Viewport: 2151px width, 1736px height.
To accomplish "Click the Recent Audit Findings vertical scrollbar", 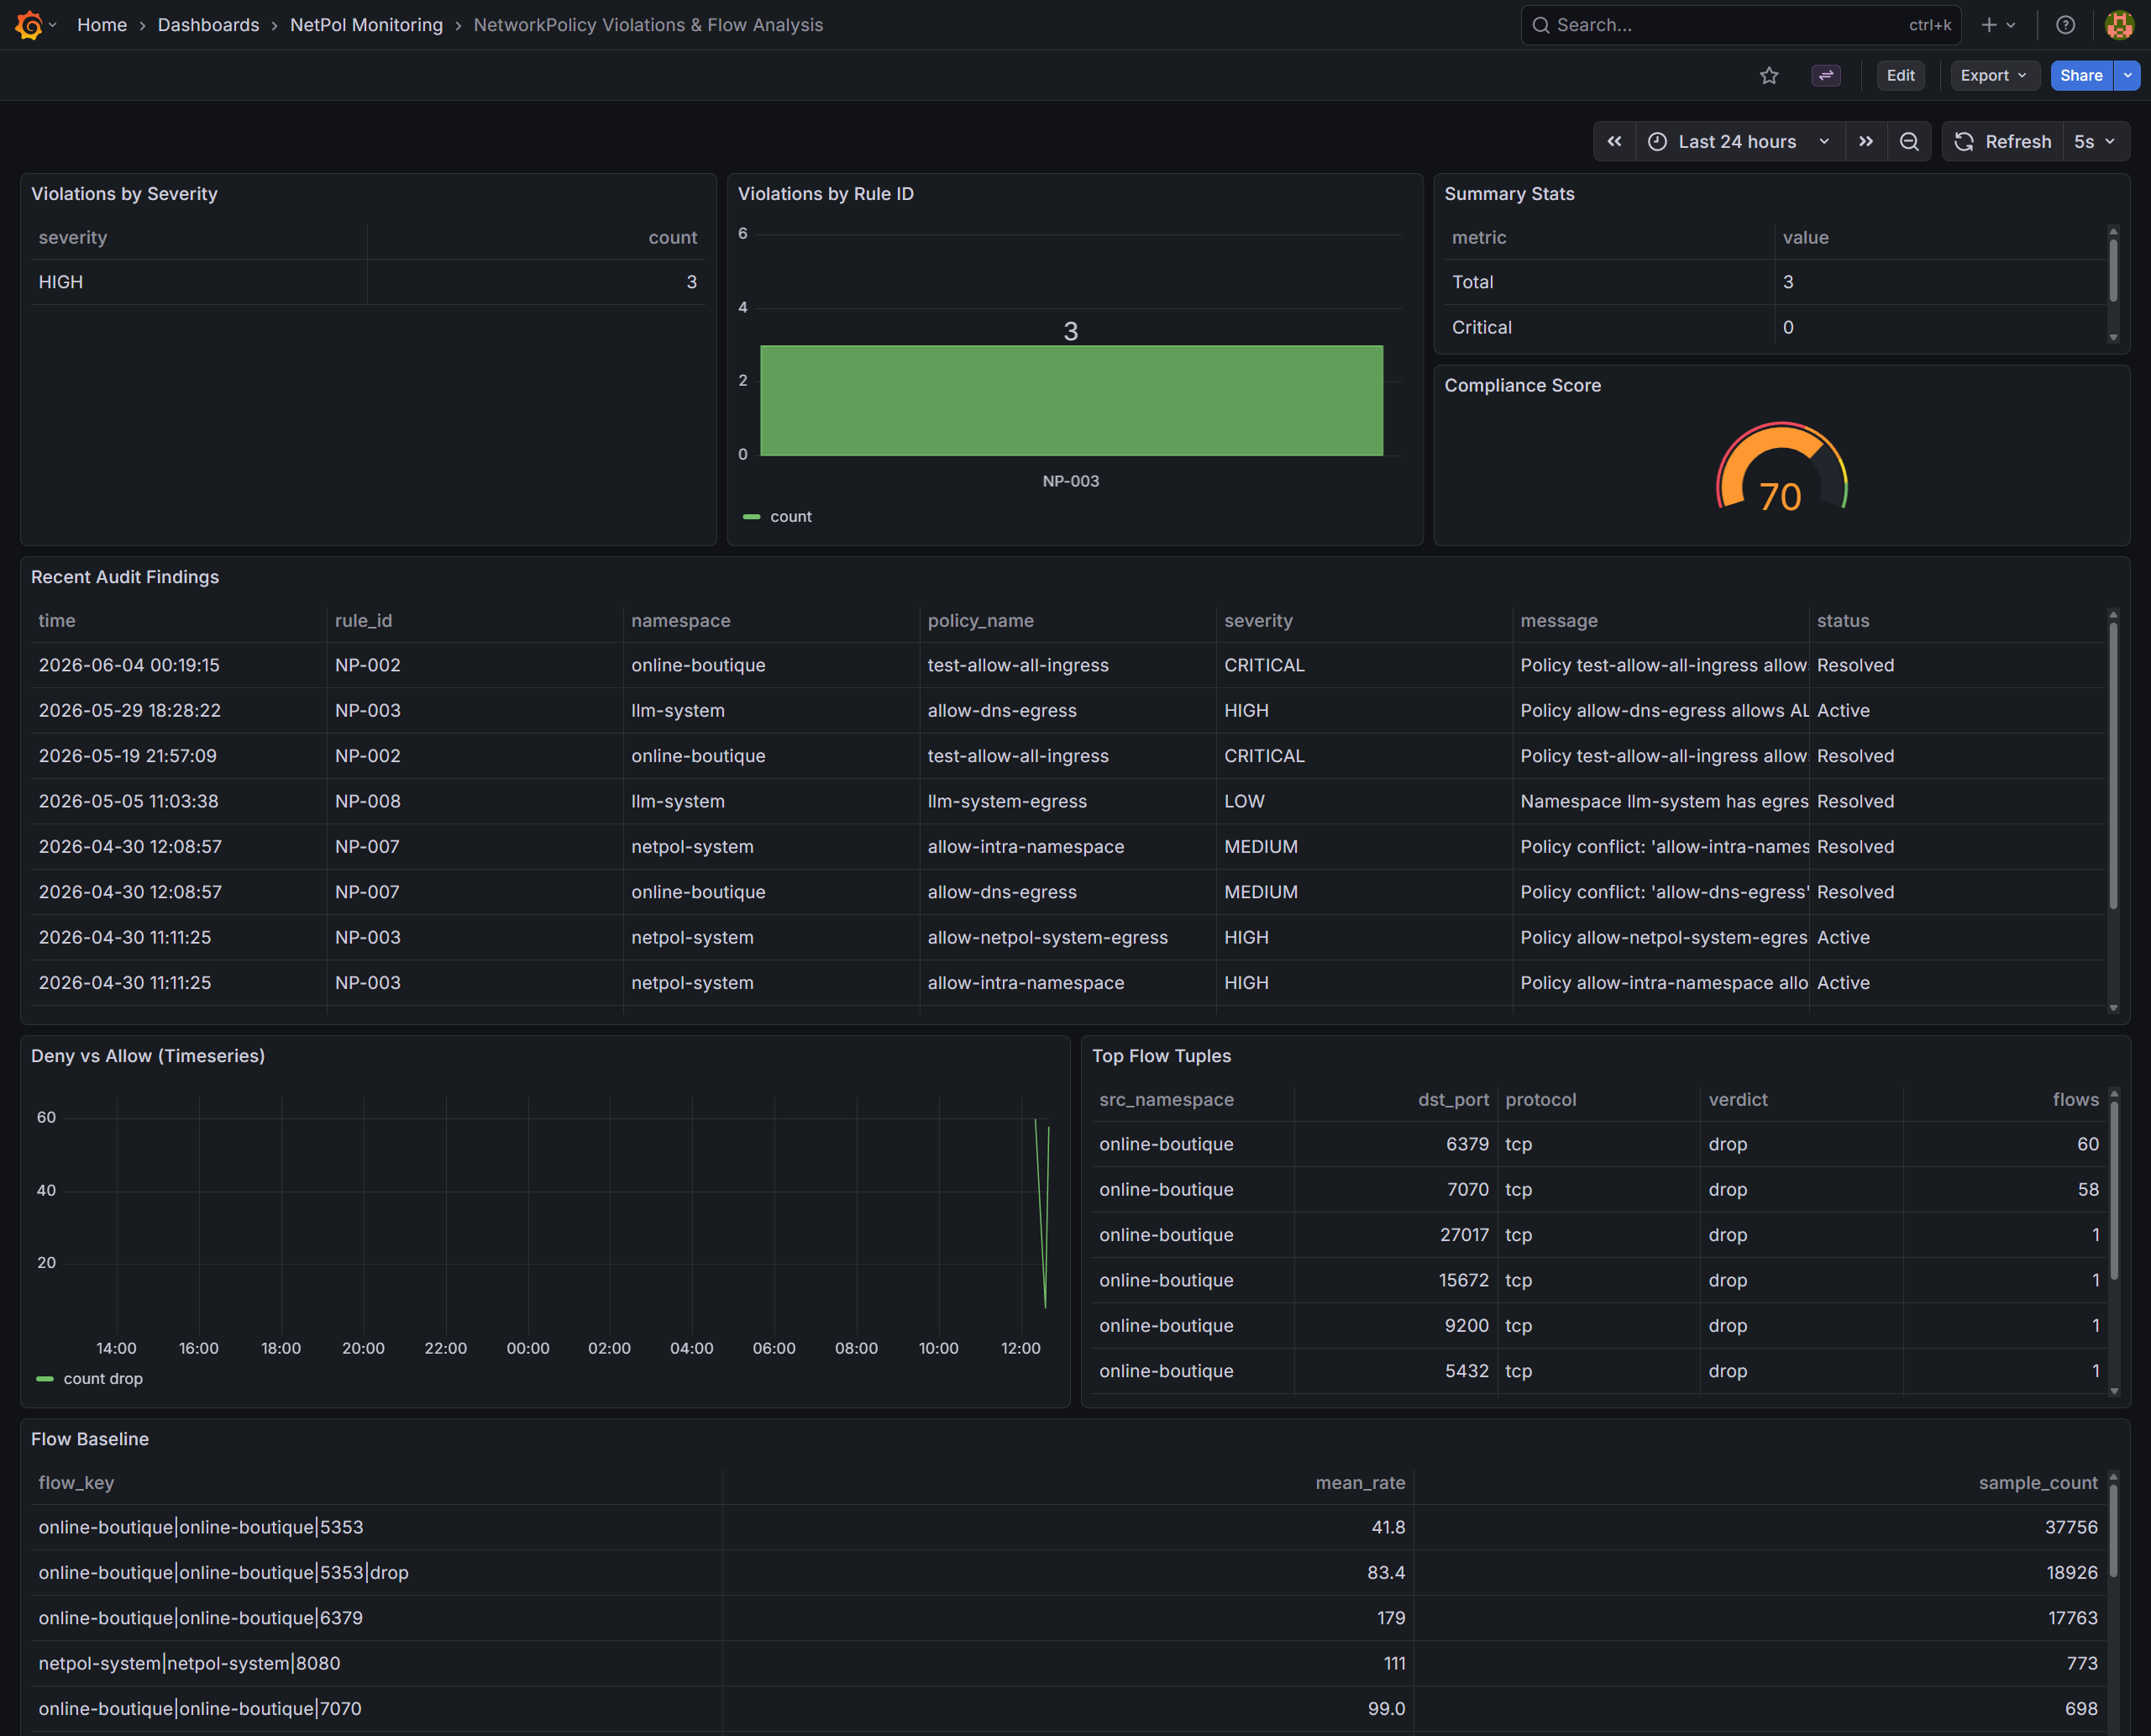I will 2113,766.
